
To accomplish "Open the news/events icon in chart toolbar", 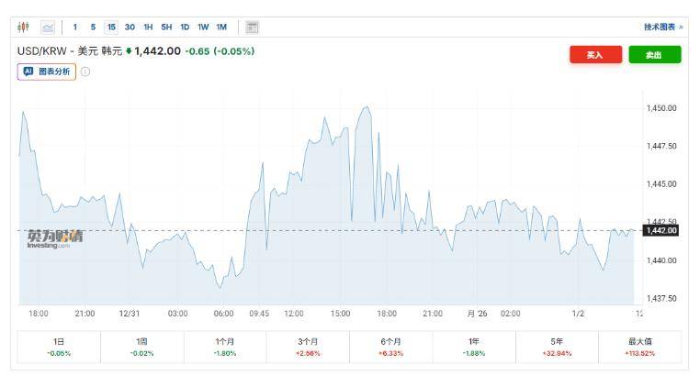I will [x=252, y=27].
